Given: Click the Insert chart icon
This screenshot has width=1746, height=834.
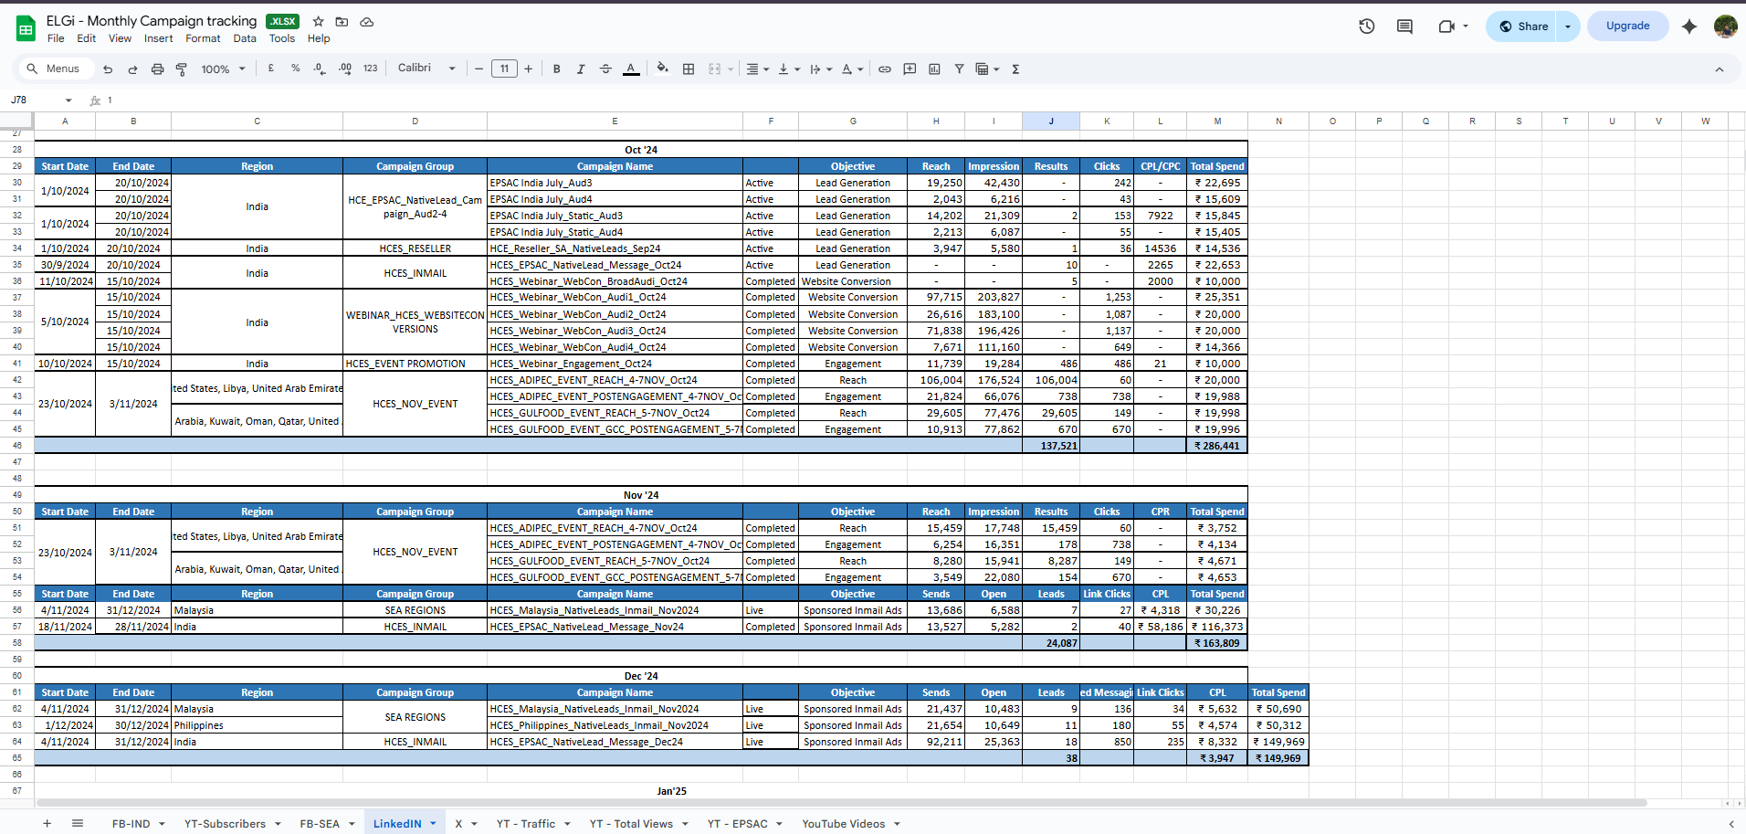Looking at the screenshot, I should 934,69.
